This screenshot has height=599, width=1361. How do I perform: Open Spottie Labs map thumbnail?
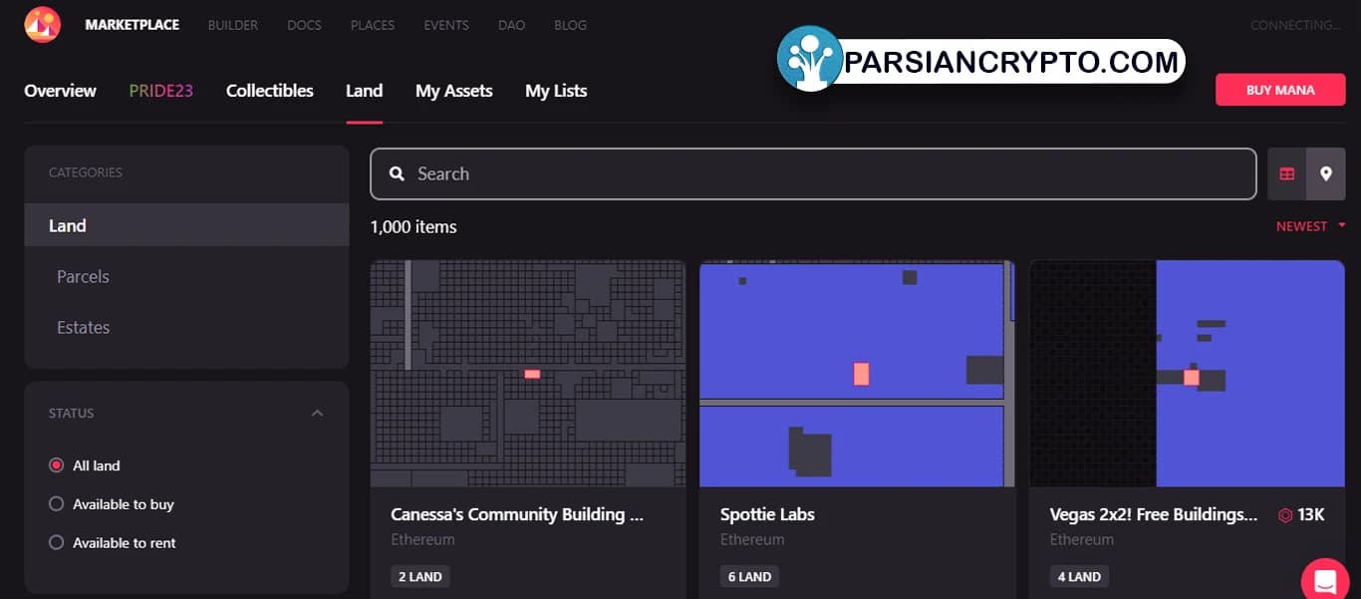pyautogui.click(x=857, y=374)
